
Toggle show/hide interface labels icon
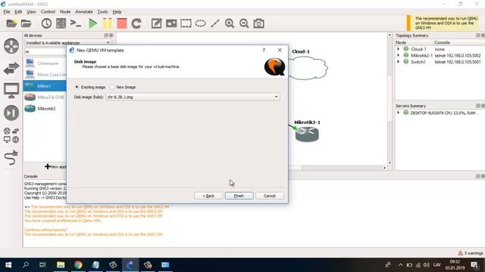click(61, 23)
